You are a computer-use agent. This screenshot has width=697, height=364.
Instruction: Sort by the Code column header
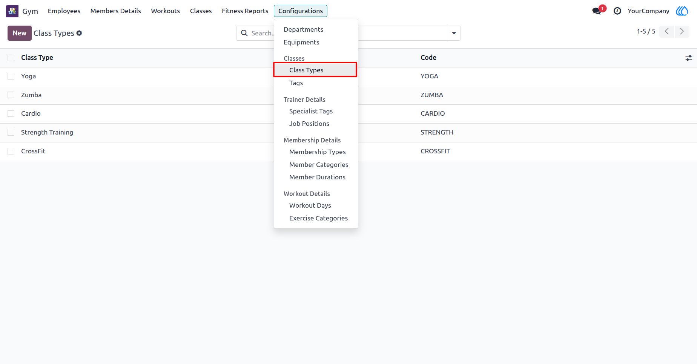(x=428, y=58)
